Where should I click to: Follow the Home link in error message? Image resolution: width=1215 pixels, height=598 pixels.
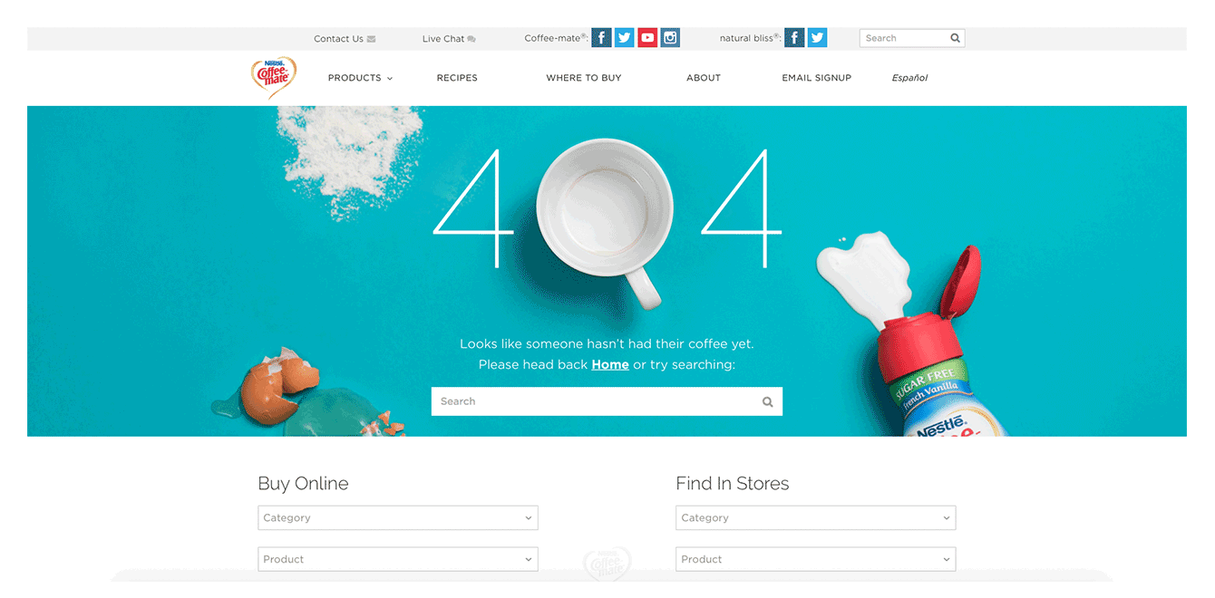[610, 364]
